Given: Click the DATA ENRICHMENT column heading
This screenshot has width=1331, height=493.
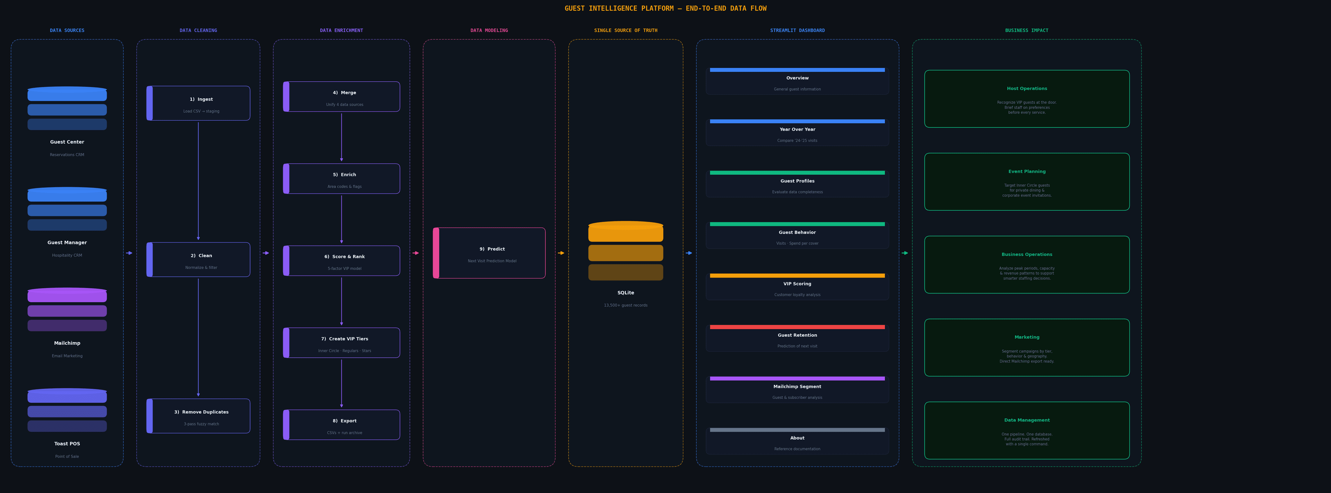Looking at the screenshot, I should [341, 30].
